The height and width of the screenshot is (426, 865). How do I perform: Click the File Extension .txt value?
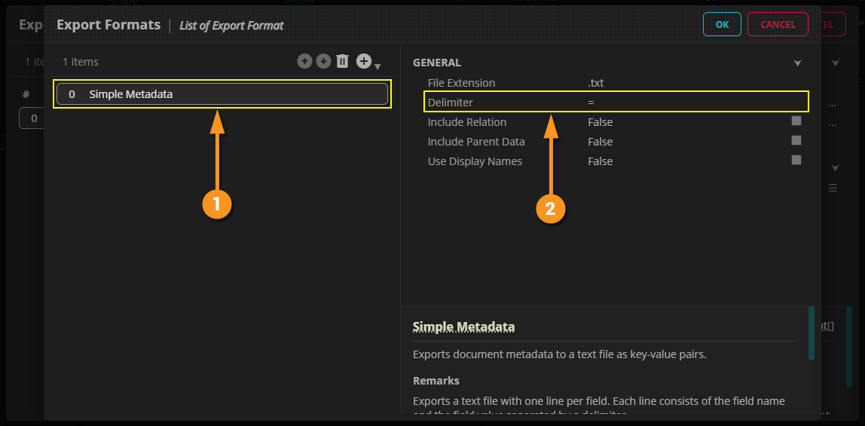click(x=596, y=83)
